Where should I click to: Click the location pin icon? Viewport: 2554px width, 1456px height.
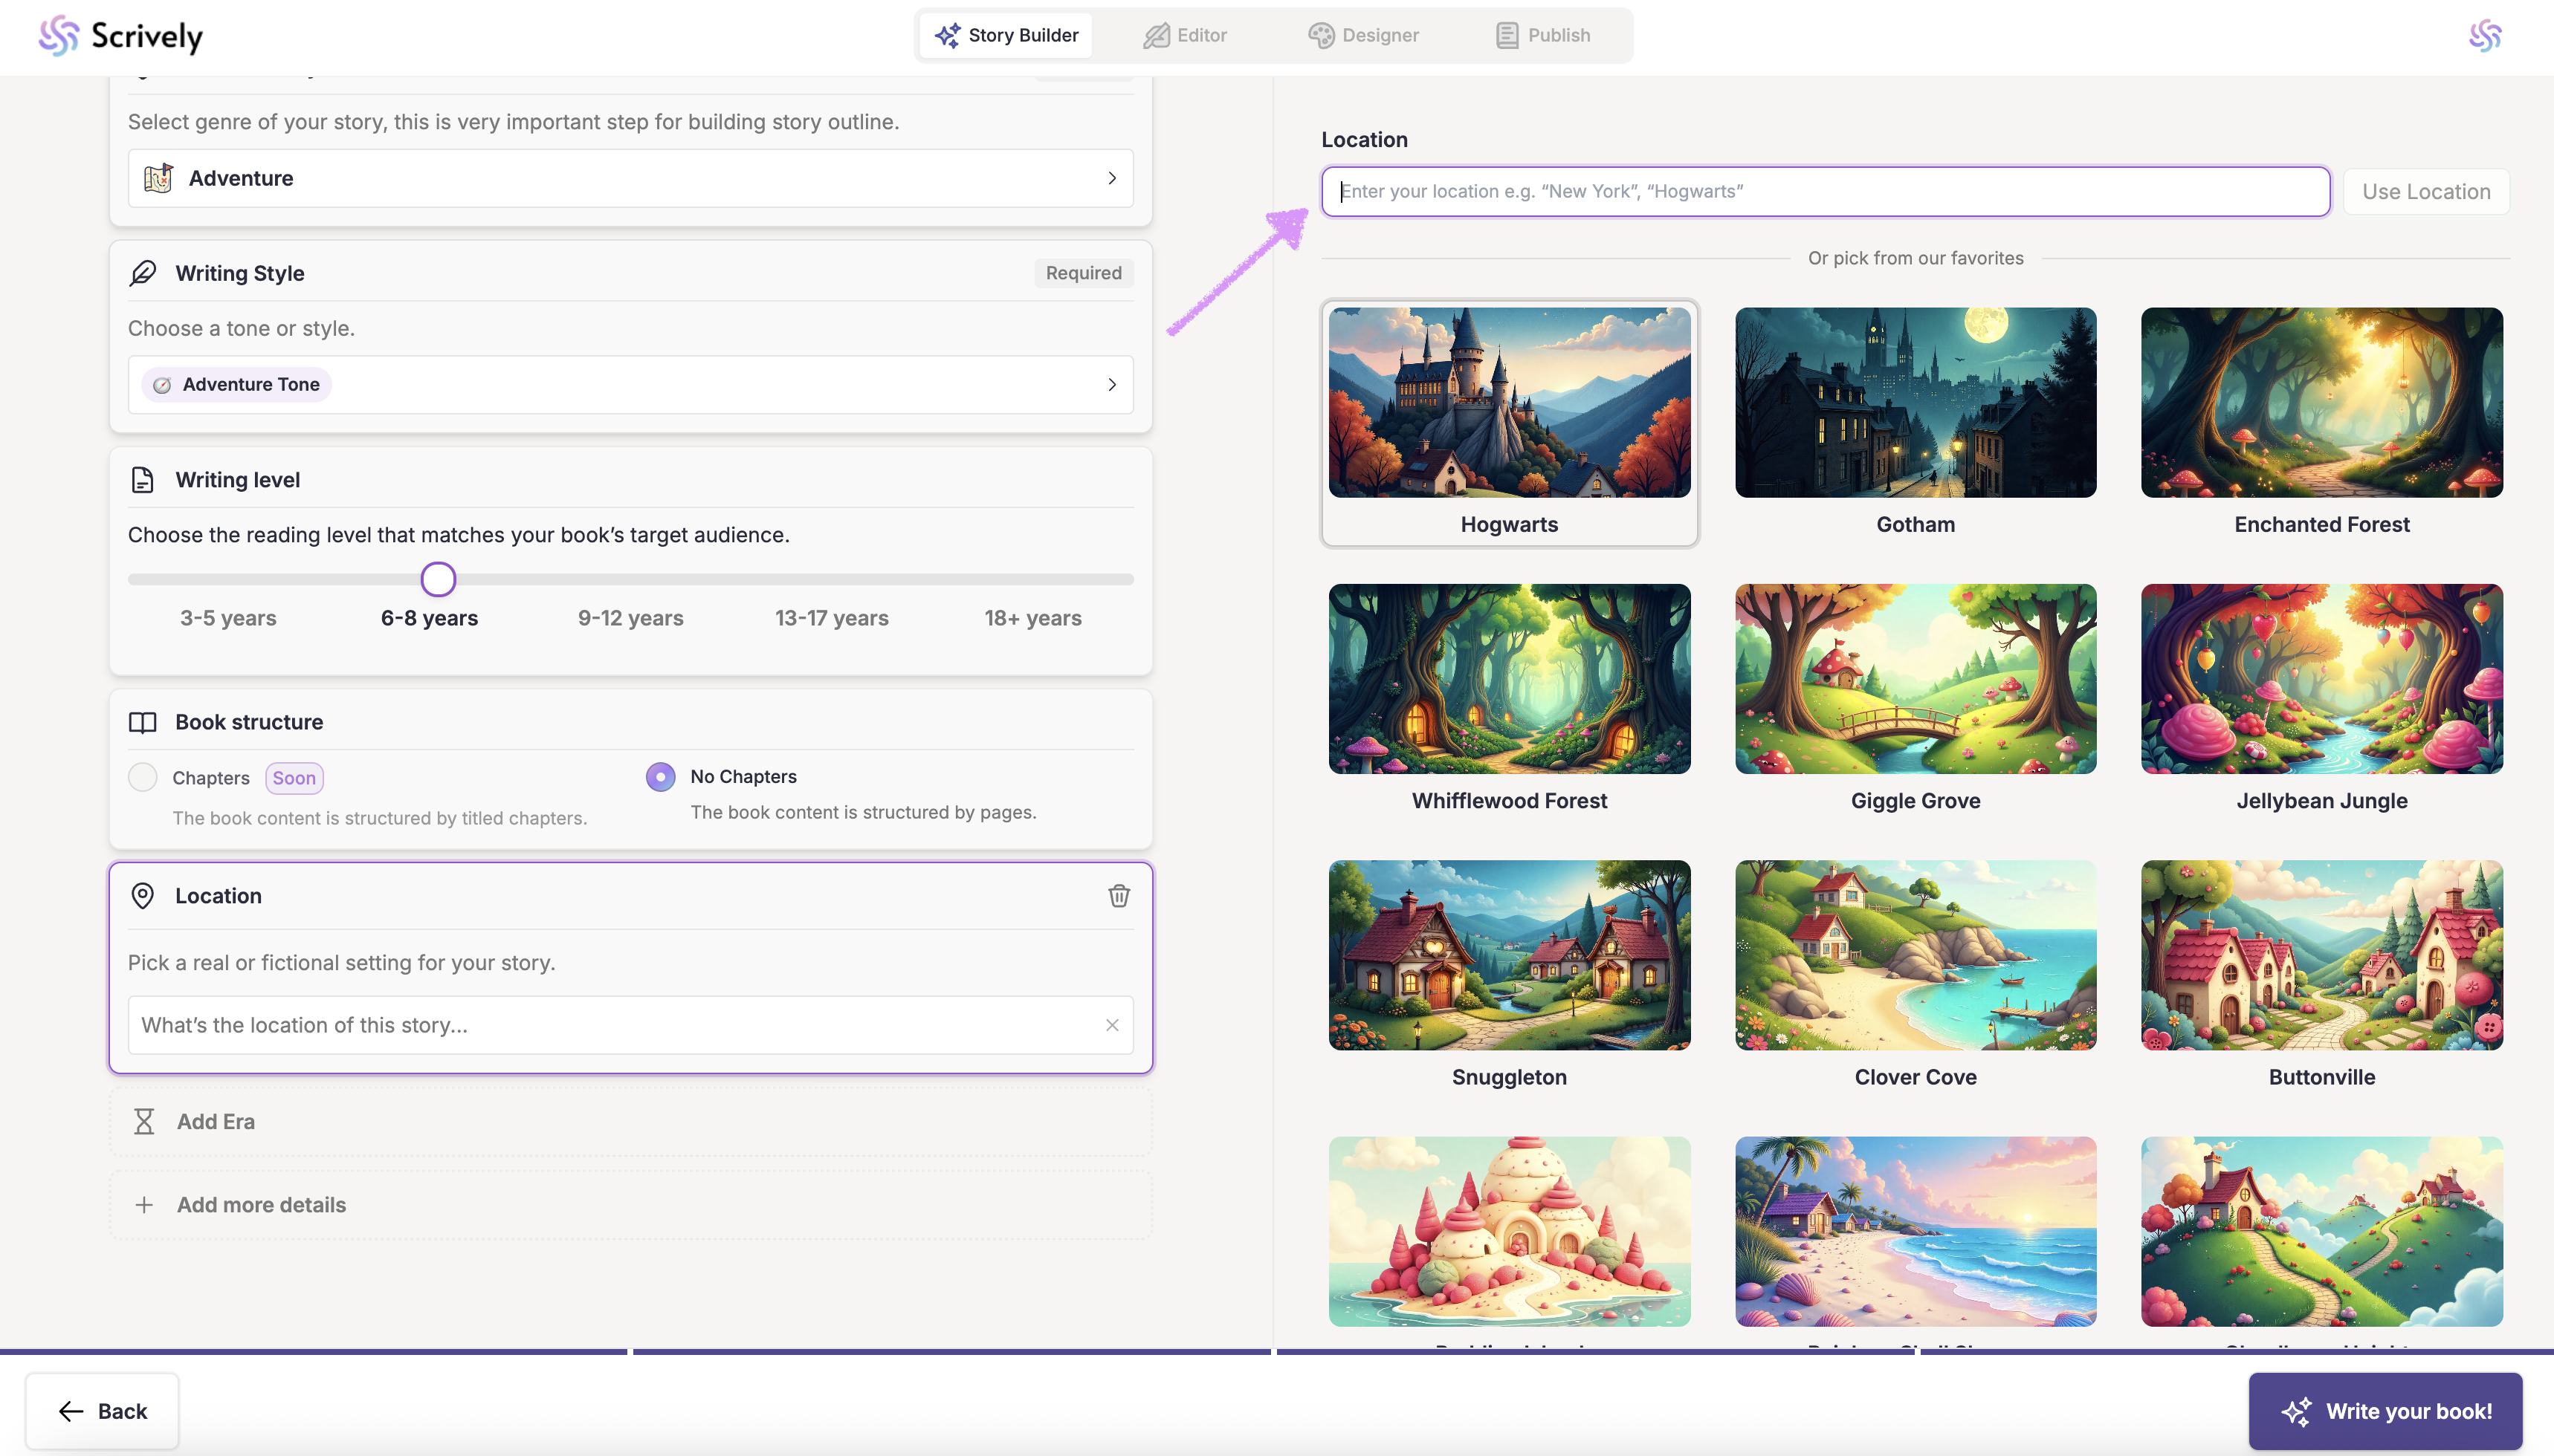(x=143, y=896)
